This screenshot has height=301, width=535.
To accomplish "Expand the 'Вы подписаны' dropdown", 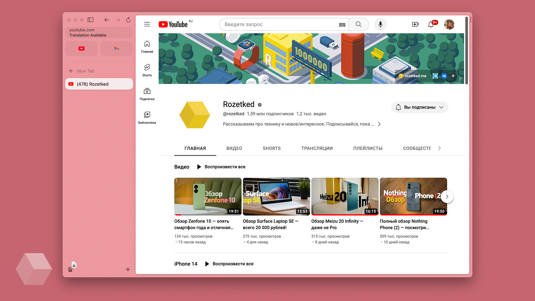I will 420,107.
